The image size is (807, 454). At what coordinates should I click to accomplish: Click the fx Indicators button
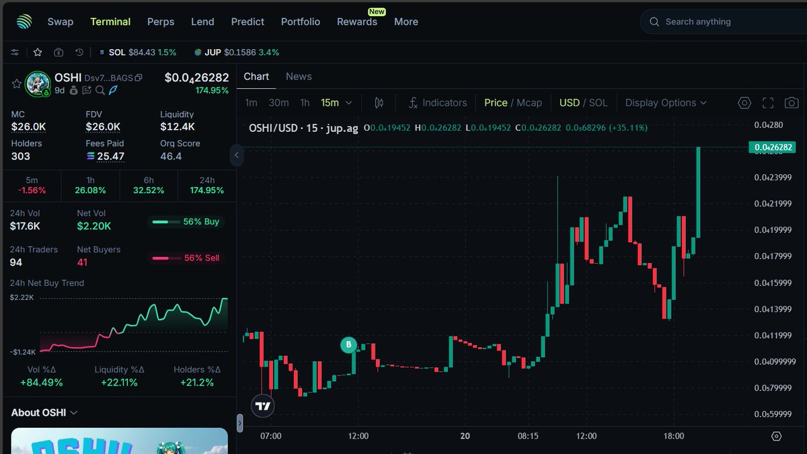click(x=438, y=103)
